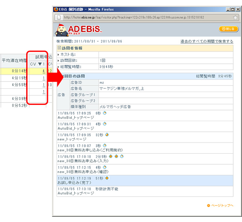Click the page icon left of URL
Screen dimensions: 242x222
point(59,17)
